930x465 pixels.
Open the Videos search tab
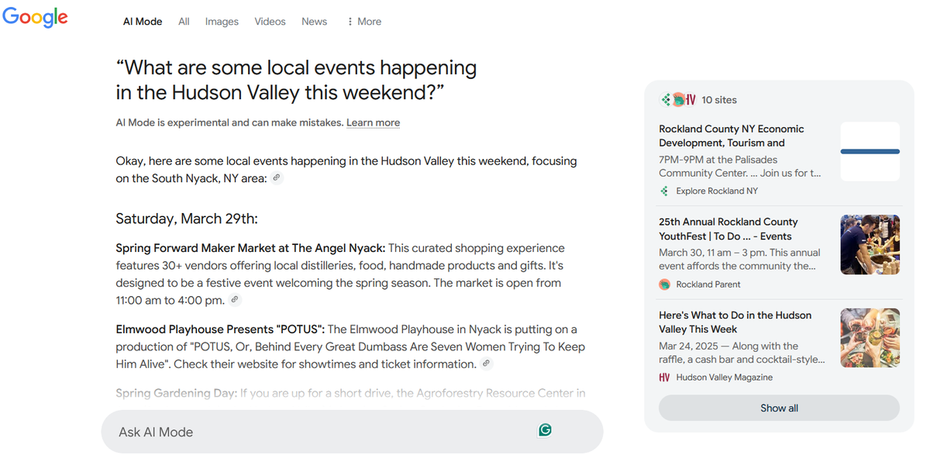click(x=270, y=22)
